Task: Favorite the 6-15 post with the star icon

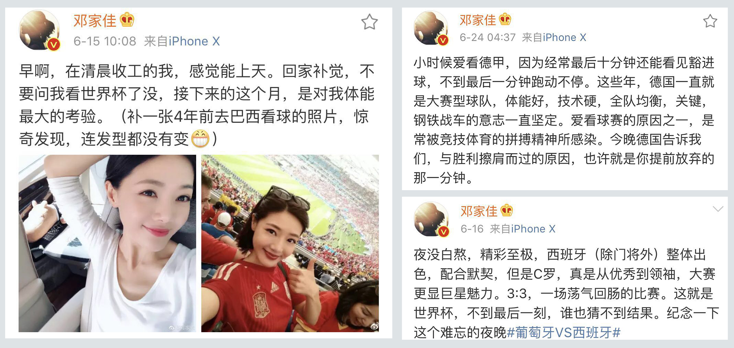Action: [369, 22]
